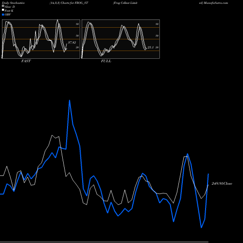Click the 50 level label in the FULL chart
The height and width of the screenshot is (243, 243).
click(x=157, y=35)
